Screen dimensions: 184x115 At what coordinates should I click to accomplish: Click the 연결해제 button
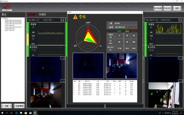(20, 106)
